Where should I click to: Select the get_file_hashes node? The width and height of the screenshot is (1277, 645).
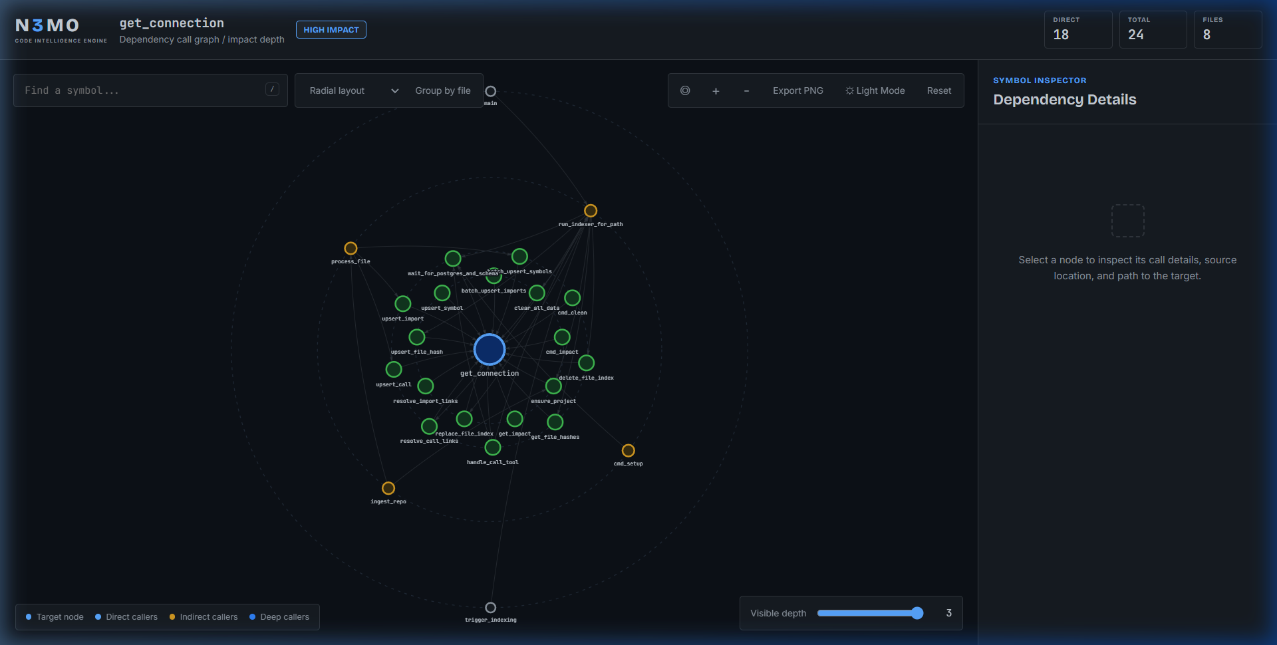pos(555,422)
